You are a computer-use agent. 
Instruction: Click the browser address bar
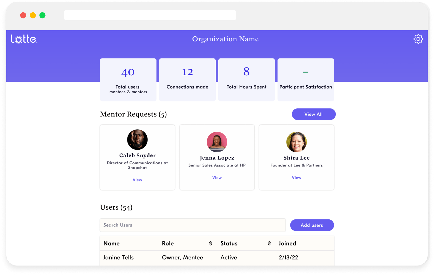150,15
